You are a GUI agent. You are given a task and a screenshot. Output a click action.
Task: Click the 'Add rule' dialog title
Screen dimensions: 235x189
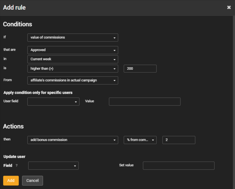(14, 8)
